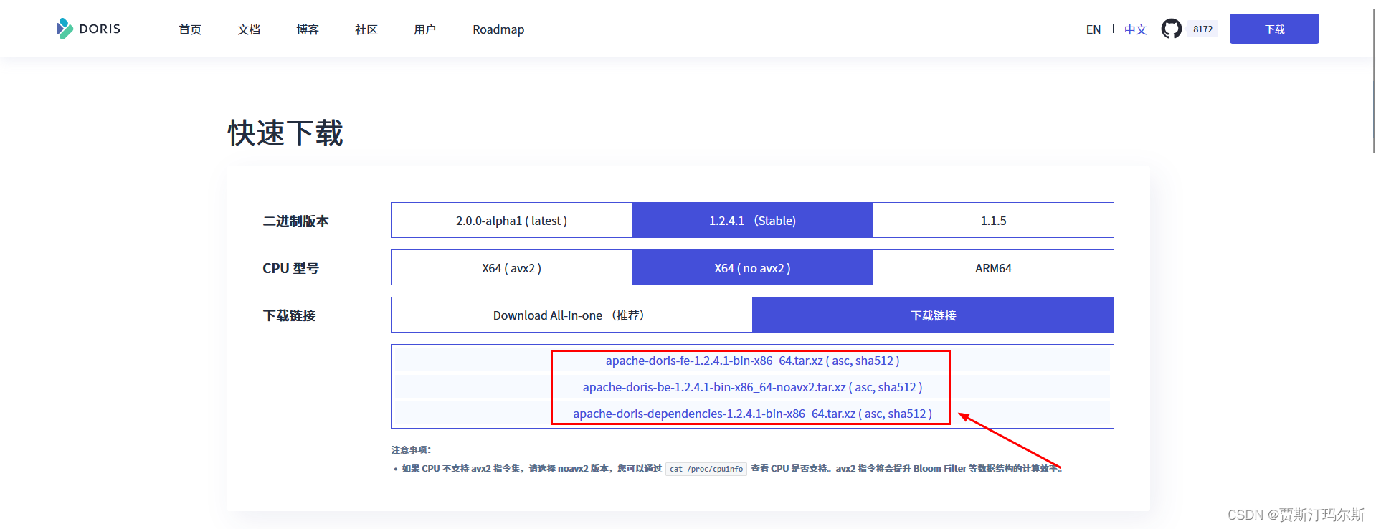1376x529 pixels.
Task: Click the 快速下载 heading
Action: tap(285, 133)
